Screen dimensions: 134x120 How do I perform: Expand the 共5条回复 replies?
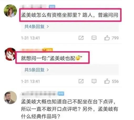pos(35,70)
